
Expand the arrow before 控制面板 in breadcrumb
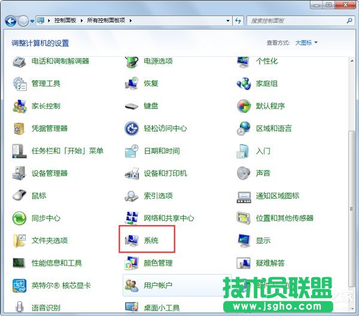49,20
